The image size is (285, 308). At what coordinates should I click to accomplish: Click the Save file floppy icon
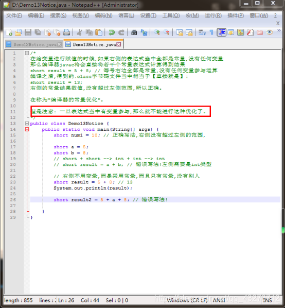point(28,32)
